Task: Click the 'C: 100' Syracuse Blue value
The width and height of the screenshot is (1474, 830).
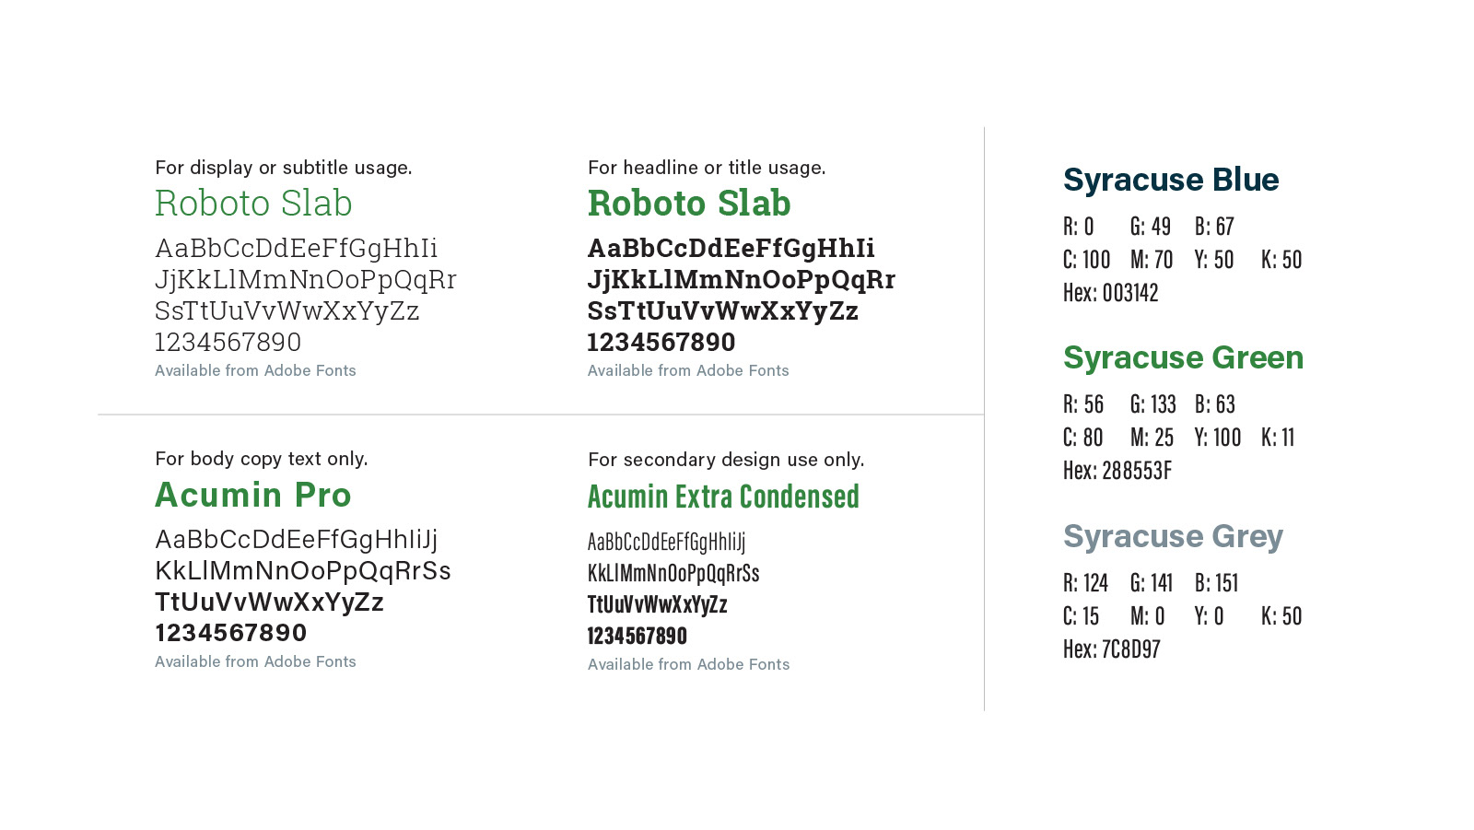Action: click(1087, 260)
